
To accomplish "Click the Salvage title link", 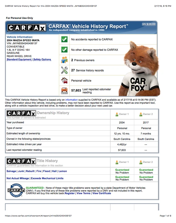I will pos(11,171).
